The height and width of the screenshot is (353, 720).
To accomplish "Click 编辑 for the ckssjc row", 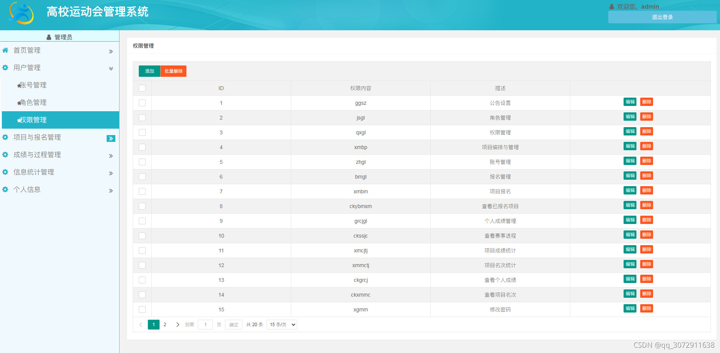I will (630, 235).
